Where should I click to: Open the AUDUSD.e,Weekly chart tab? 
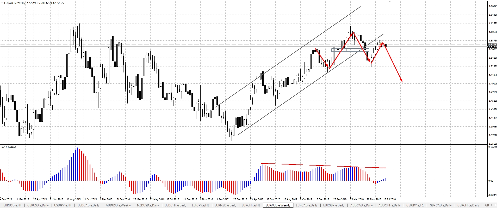click(x=118, y=205)
